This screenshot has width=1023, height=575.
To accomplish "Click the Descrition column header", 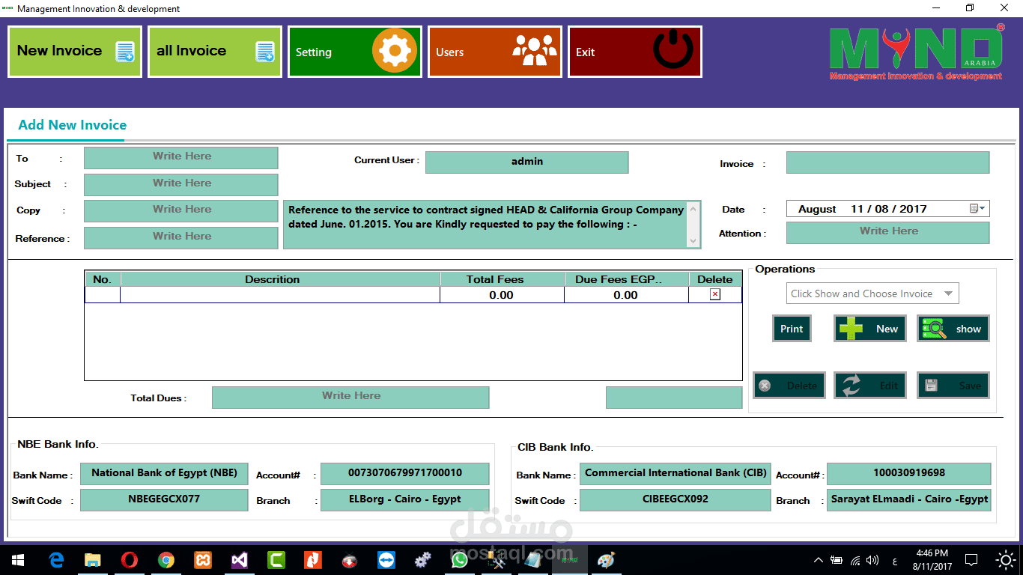I will pos(280,279).
